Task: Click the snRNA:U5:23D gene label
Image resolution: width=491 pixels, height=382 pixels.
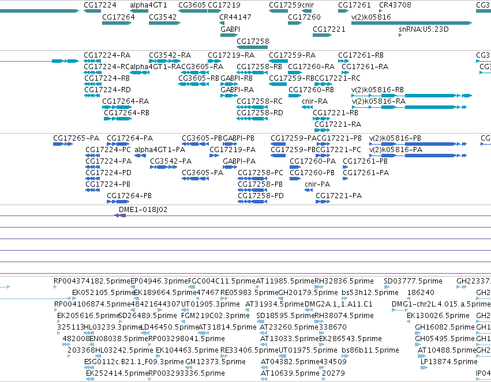Action: click(x=423, y=29)
